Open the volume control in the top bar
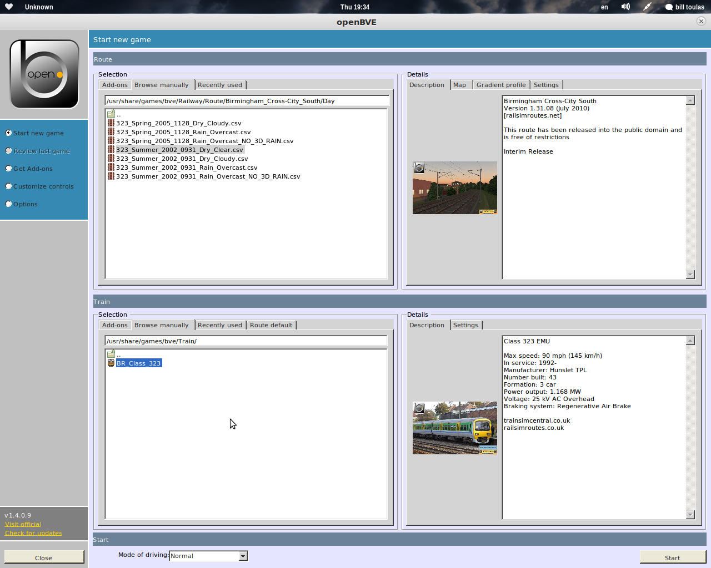 coord(625,7)
